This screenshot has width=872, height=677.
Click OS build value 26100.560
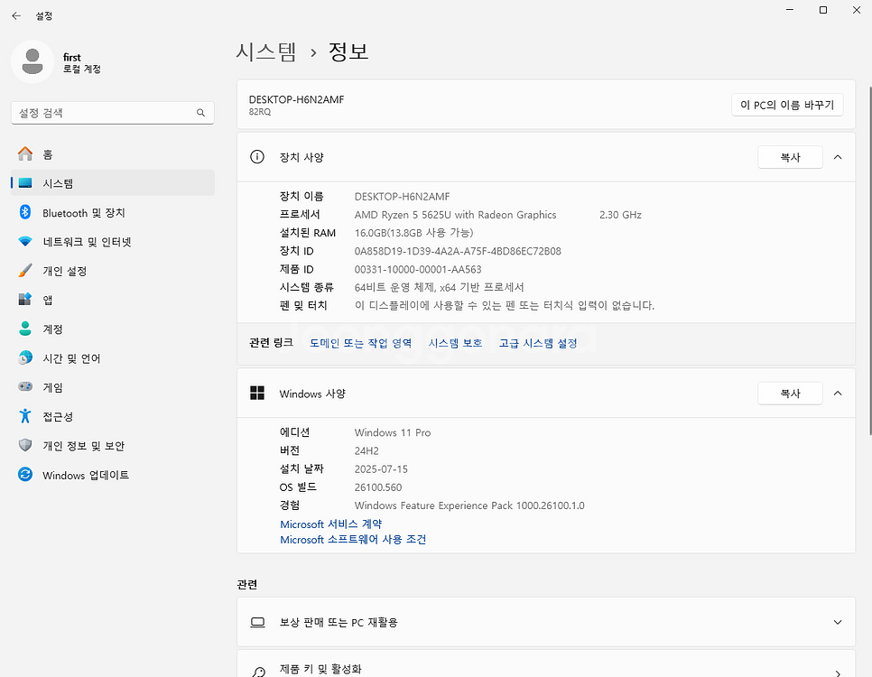pyautogui.click(x=378, y=487)
